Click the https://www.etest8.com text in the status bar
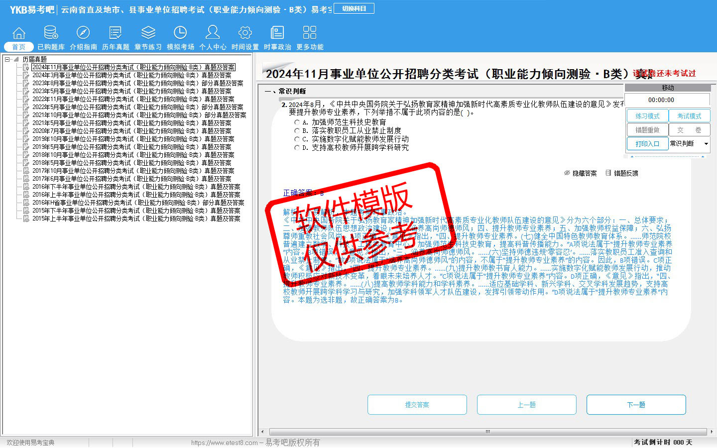The height and width of the screenshot is (448, 717). point(225,443)
